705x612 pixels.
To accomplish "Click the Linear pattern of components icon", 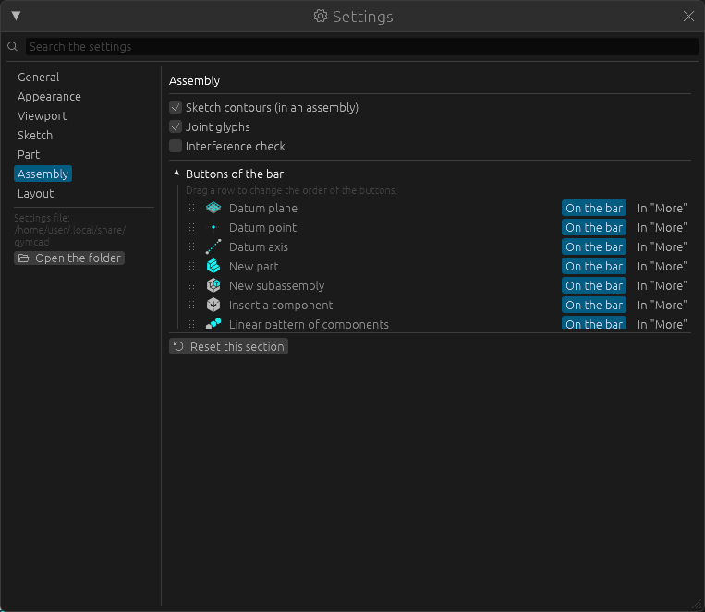I will (x=213, y=323).
